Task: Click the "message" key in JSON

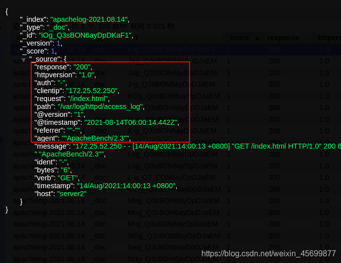Action: pos(51,146)
